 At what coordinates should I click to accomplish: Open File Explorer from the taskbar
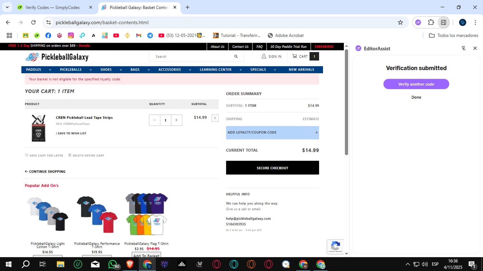tap(61, 264)
